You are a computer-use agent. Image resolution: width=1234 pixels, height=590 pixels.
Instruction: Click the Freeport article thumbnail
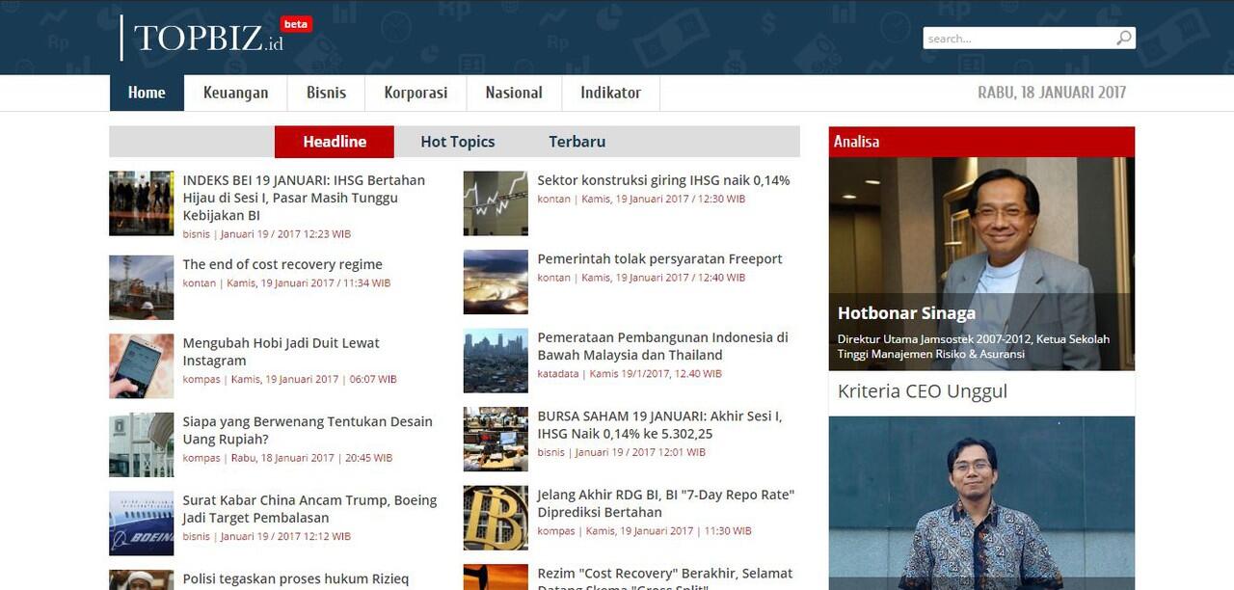496,282
